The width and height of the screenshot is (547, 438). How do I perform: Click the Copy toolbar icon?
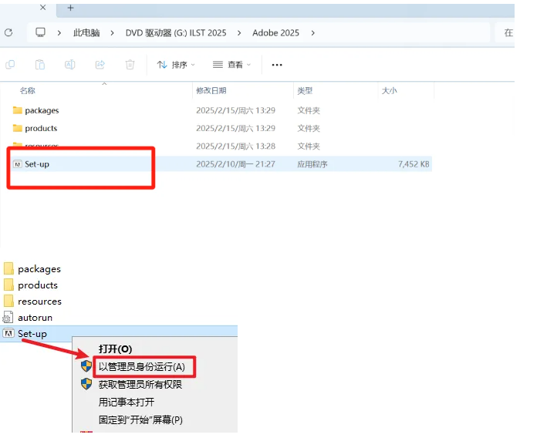coord(10,65)
